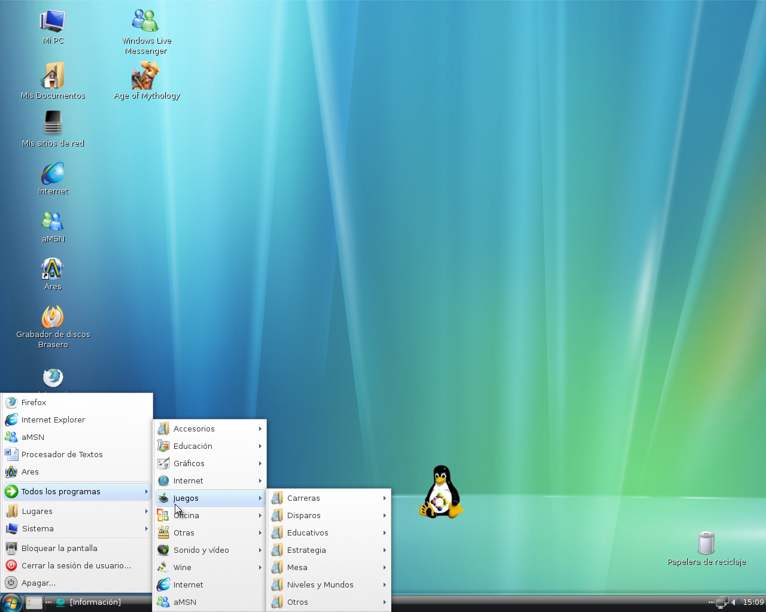Click Bloquear la pantalla
Image resolution: width=766 pixels, height=612 pixels.
59,548
